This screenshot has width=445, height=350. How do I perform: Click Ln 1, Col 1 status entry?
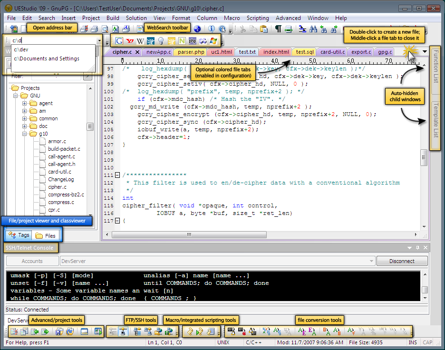click(165, 342)
